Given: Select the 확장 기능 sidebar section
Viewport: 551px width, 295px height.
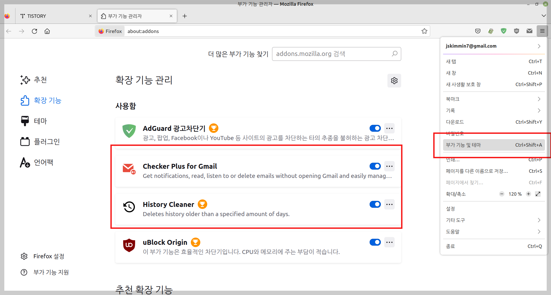Looking at the screenshot, I should click(x=47, y=100).
